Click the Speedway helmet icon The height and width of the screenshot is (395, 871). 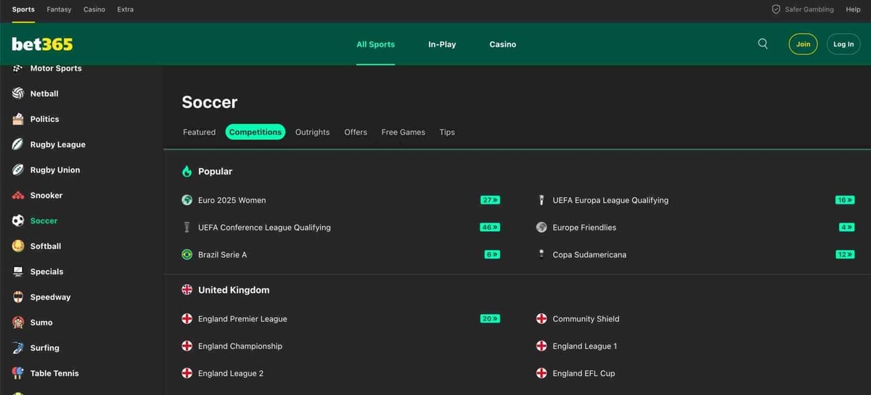pyautogui.click(x=18, y=296)
